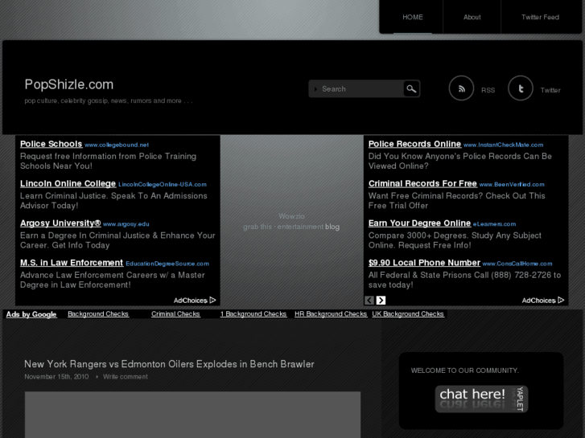Click the PopShizle.com site title
This screenshot has height=438, width=585.
[69, 84]
